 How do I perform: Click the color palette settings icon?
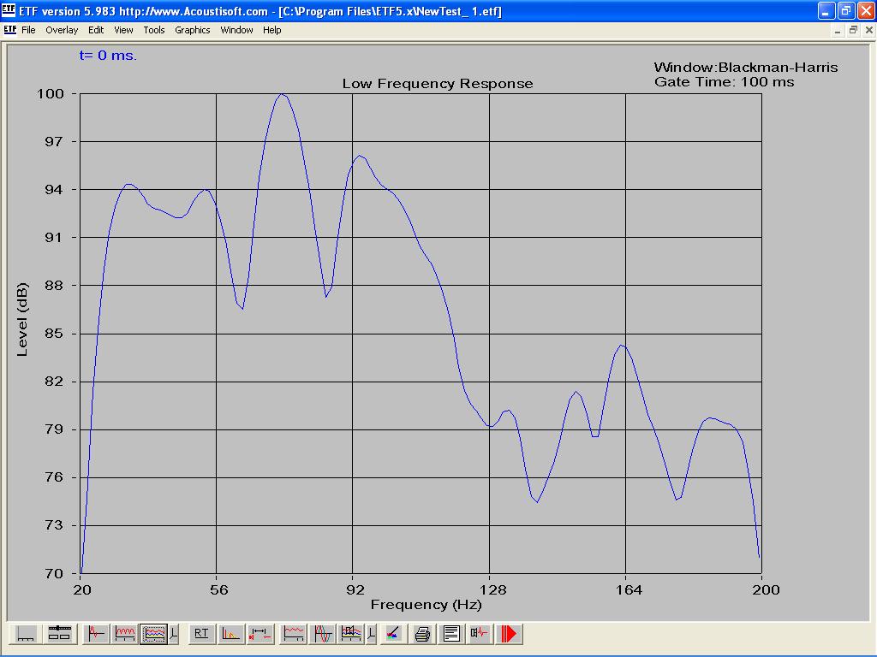[x=392, y=634]
